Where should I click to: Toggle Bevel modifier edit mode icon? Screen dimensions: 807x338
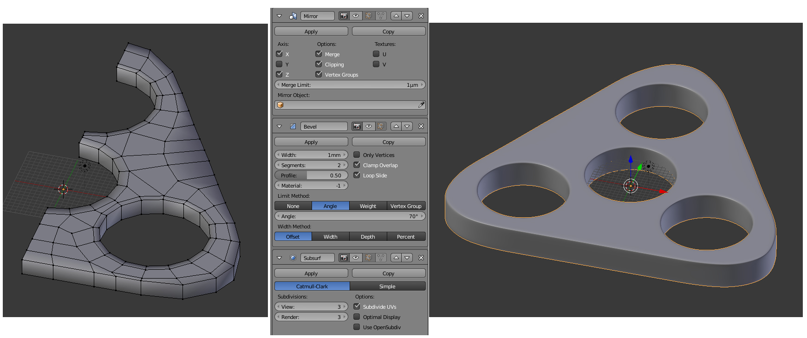point(381,126)
